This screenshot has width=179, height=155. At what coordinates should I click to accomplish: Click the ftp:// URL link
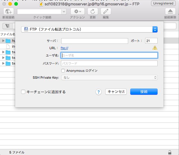click(65, 48)
